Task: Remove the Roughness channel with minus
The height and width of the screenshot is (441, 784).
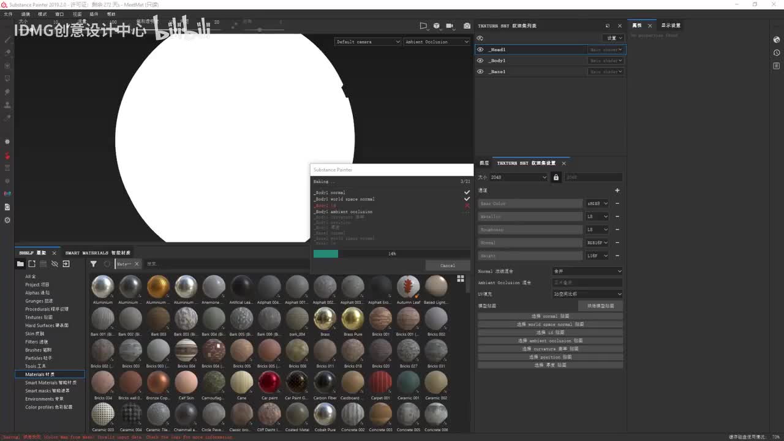Action: 617,230
